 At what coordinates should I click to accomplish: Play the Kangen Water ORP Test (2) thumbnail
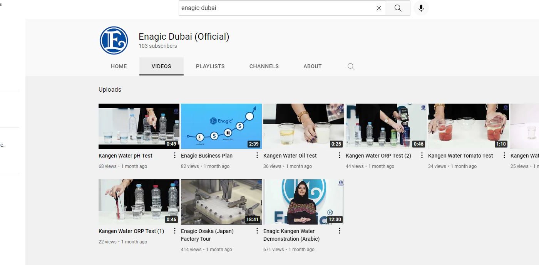click(386, 126)
